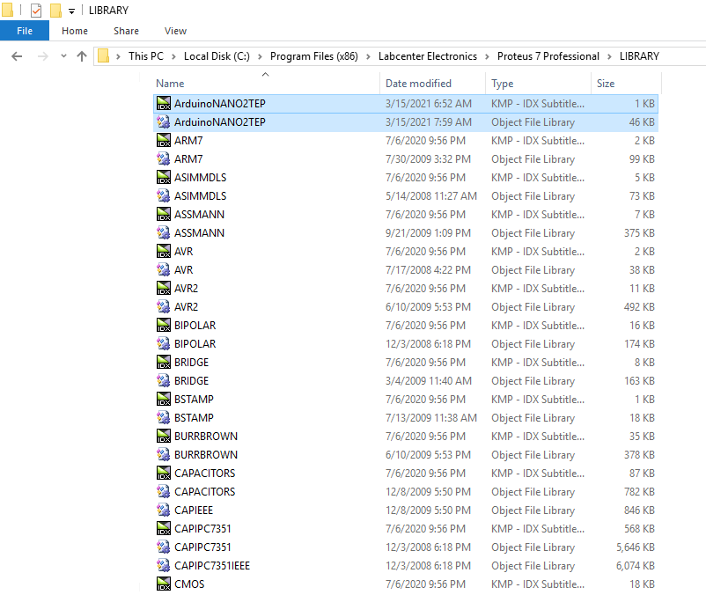Select the file named CAPIEEE
706x595 pixels.
click(194, 510)
